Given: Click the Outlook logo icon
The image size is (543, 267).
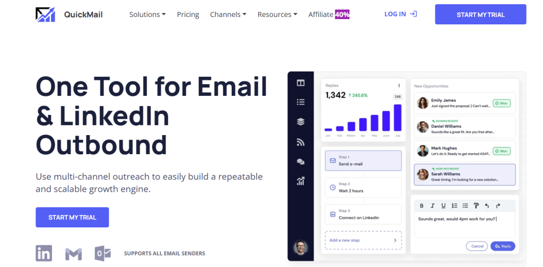Looking at the screenshot, I should [103, 254].
